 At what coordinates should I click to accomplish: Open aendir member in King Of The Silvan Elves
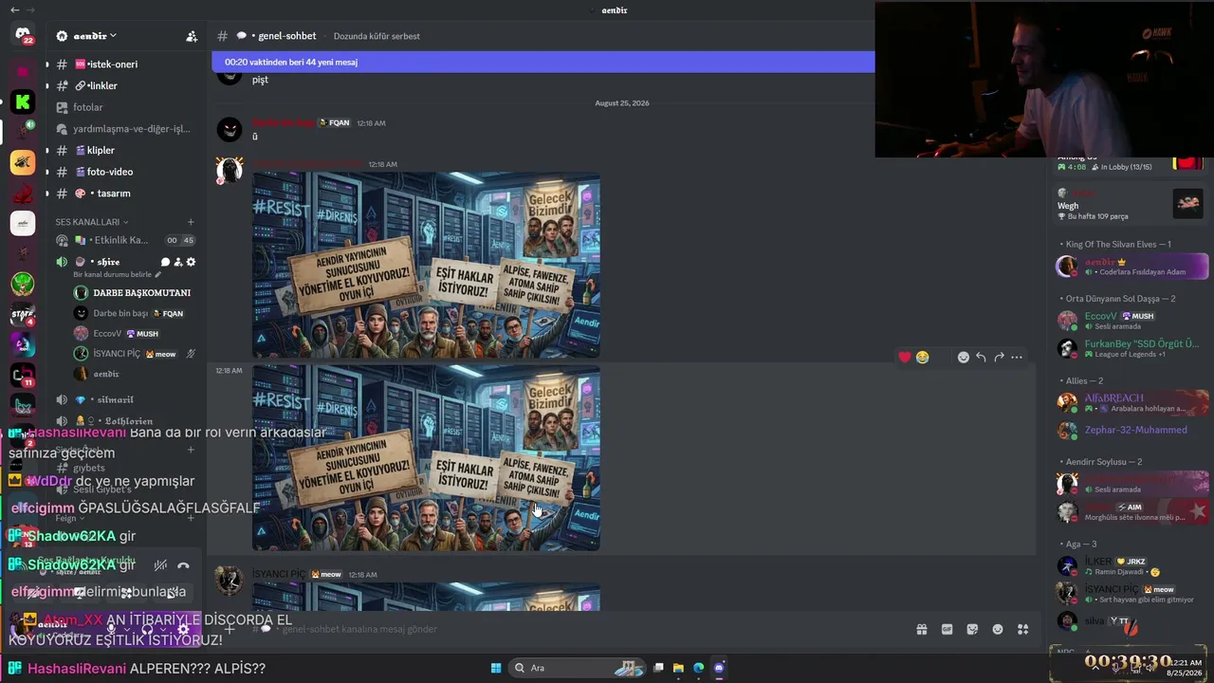click(1132, 267)
